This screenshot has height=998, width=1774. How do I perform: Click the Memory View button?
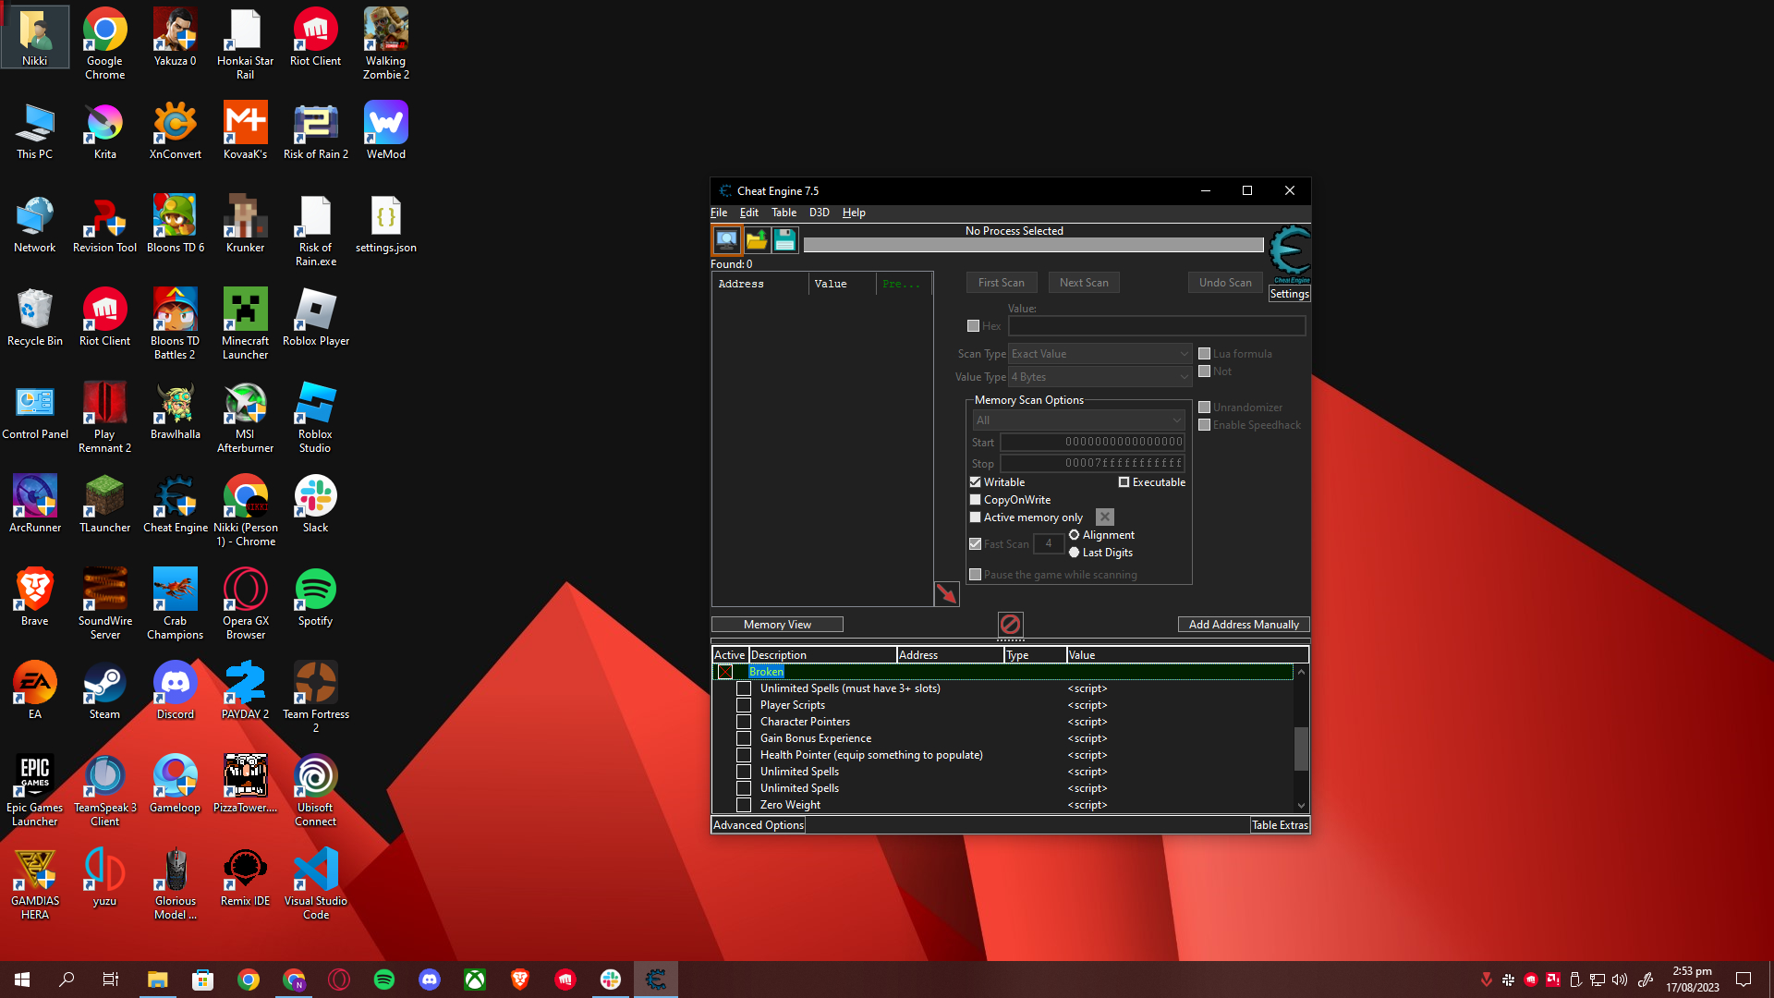777,625
